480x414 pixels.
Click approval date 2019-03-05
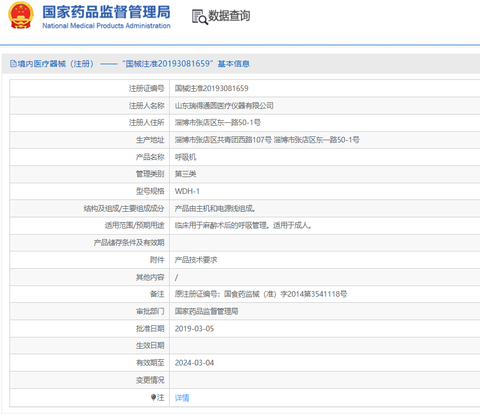click(x=194, y=329)
